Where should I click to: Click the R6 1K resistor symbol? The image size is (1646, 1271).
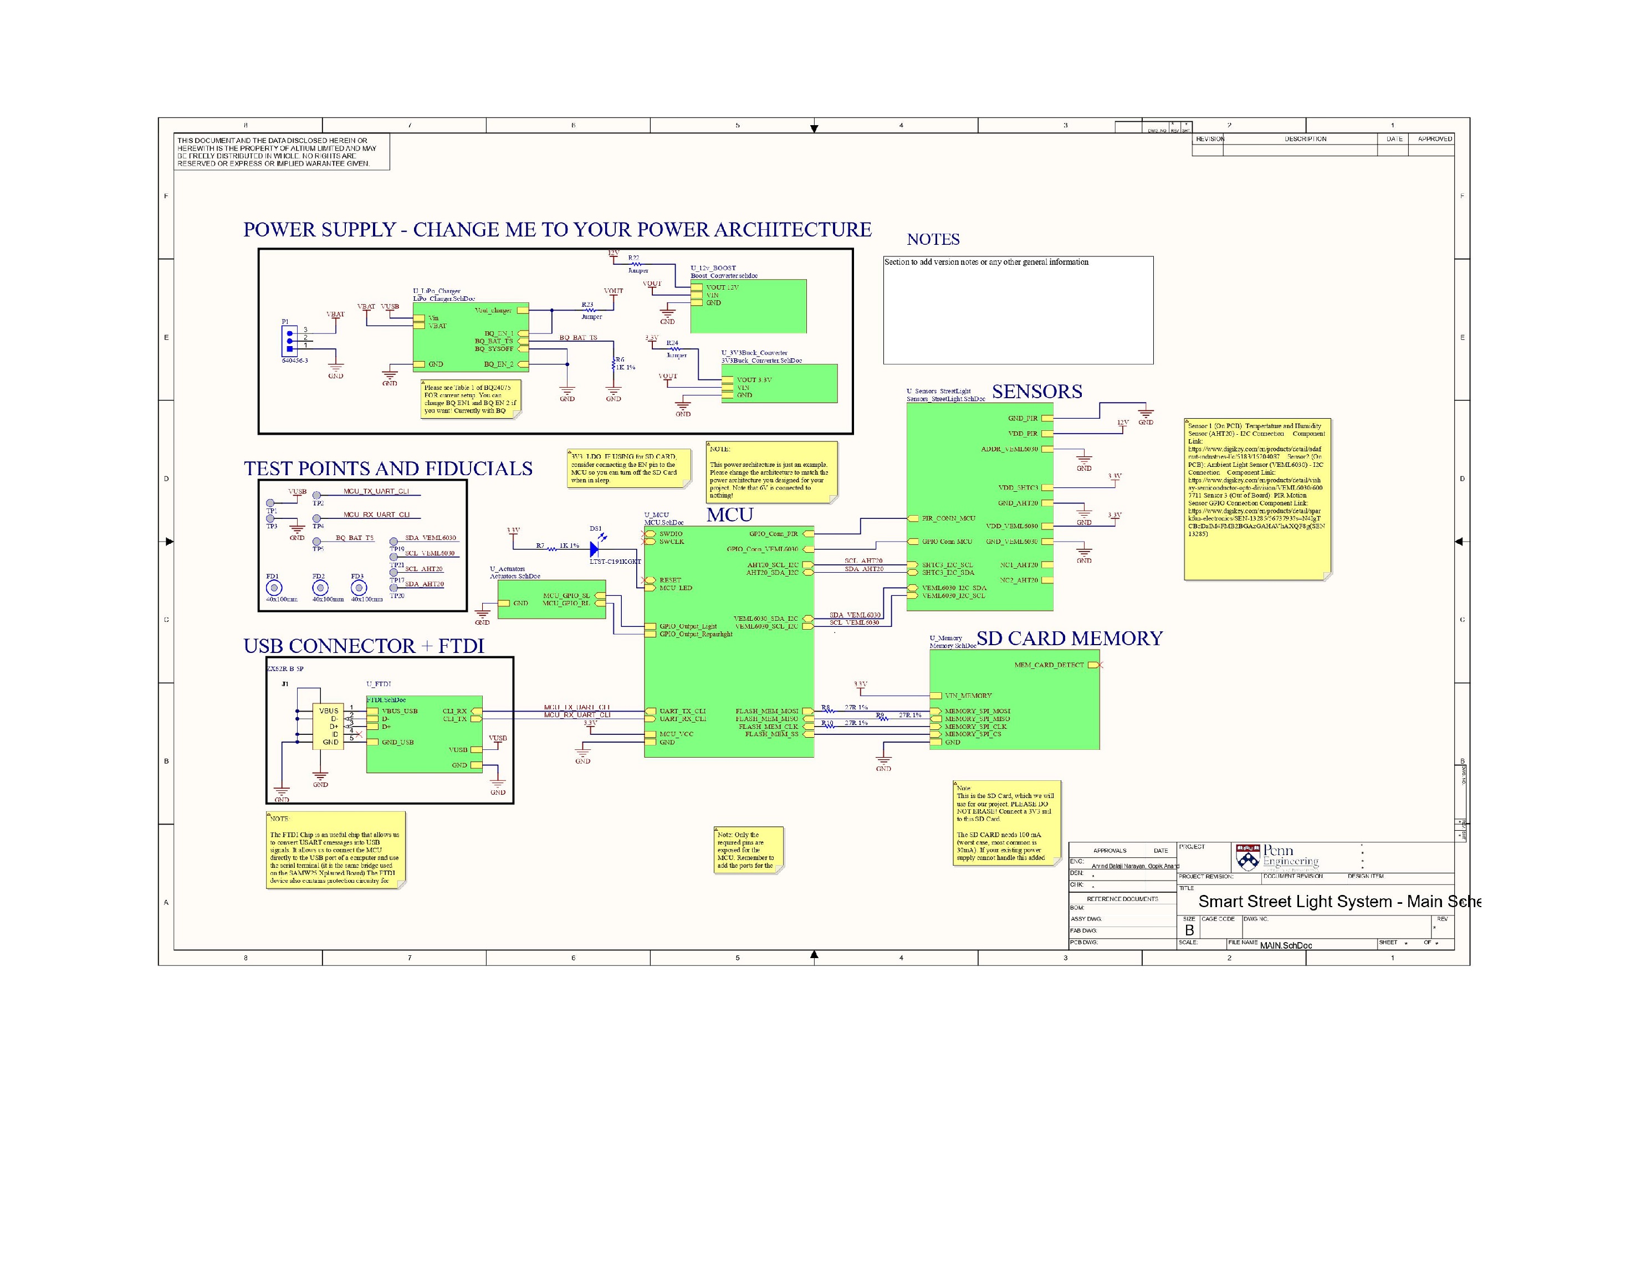614,364
